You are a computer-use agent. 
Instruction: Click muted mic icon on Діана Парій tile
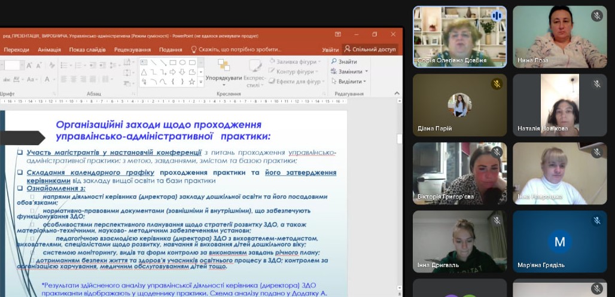497,84
